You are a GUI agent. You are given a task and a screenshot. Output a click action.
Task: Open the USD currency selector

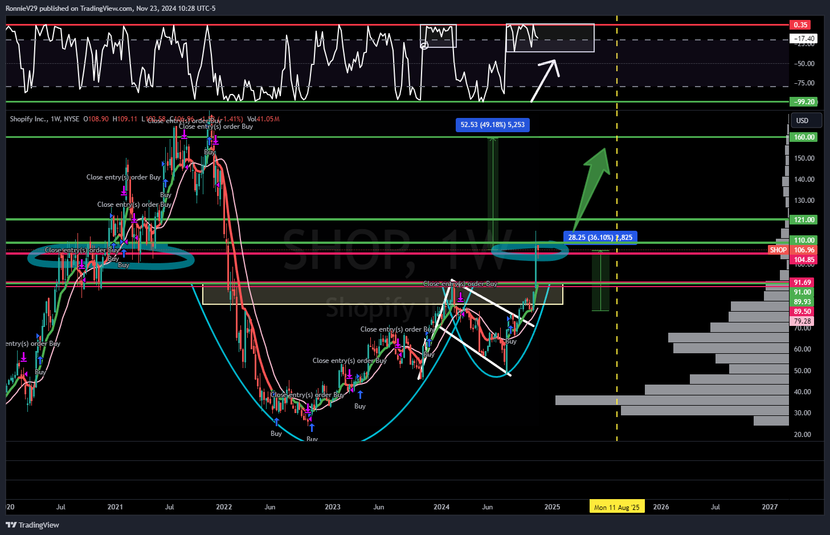coord(806,120)
